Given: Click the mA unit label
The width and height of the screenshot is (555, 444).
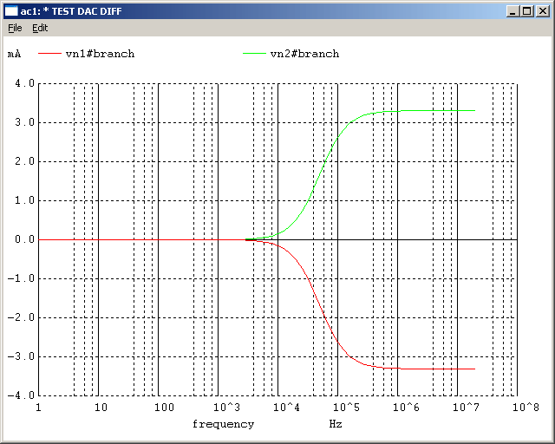Looking at the screenshot, I should [14, 54].
